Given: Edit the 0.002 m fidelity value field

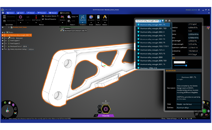Looking at the screenshot, I should point(31,49).
